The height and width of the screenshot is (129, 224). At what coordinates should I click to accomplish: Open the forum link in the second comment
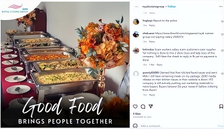tap(178, 35)
